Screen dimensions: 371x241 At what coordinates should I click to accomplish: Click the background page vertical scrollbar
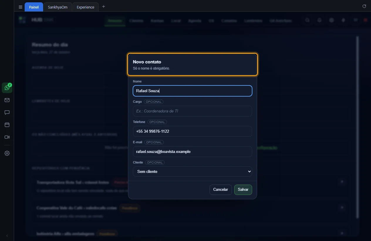pos(357,127)
